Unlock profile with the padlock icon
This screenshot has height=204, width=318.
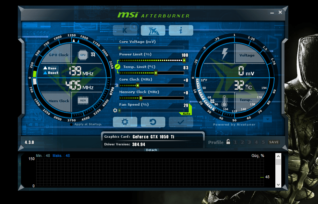click(x=228, y=142)
